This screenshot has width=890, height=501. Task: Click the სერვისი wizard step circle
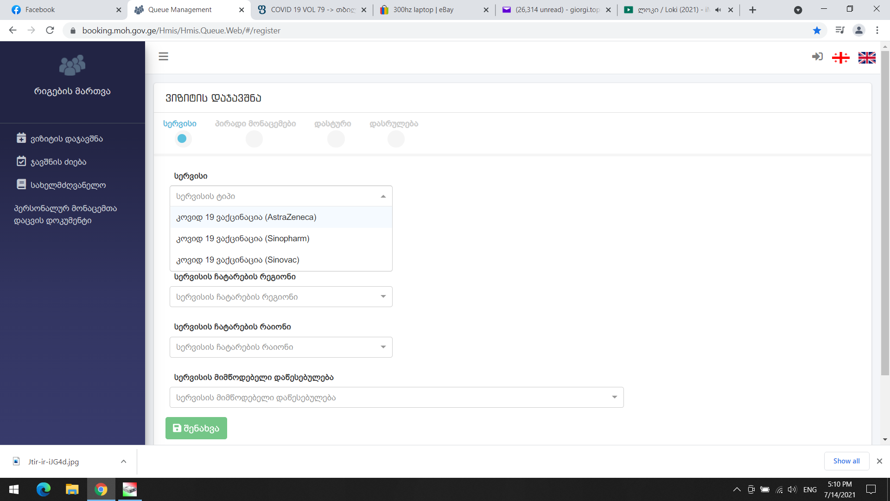click(x=182, y=139)
